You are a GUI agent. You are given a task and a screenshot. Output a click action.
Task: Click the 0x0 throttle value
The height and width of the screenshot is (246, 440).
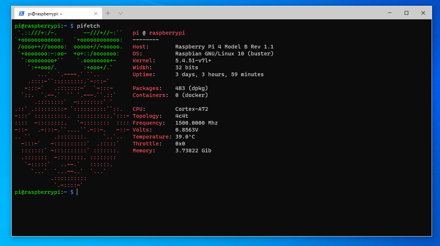[x=180, y=144]
